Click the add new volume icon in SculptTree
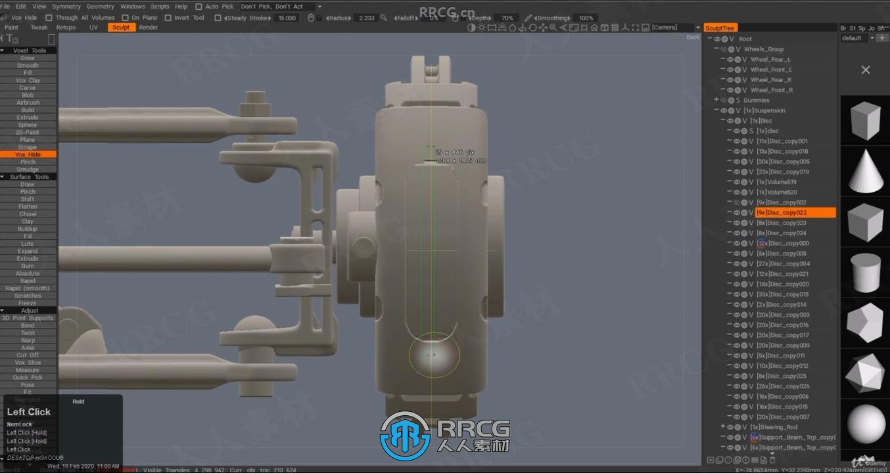Viewport: 890px width, 473px height. pos(710,460)
